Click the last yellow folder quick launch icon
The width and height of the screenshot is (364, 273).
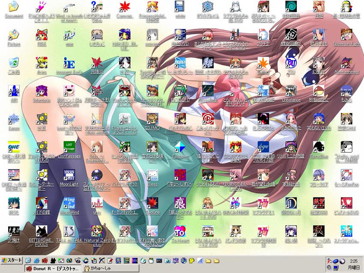(216, 261)
